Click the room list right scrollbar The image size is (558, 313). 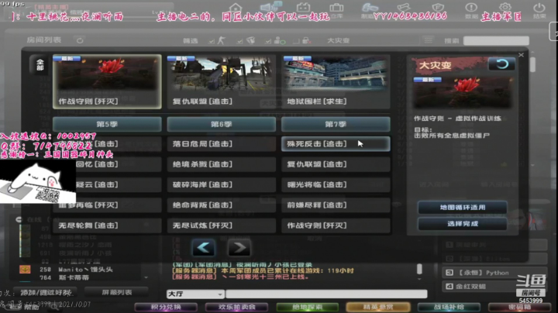tap(532, 65)
